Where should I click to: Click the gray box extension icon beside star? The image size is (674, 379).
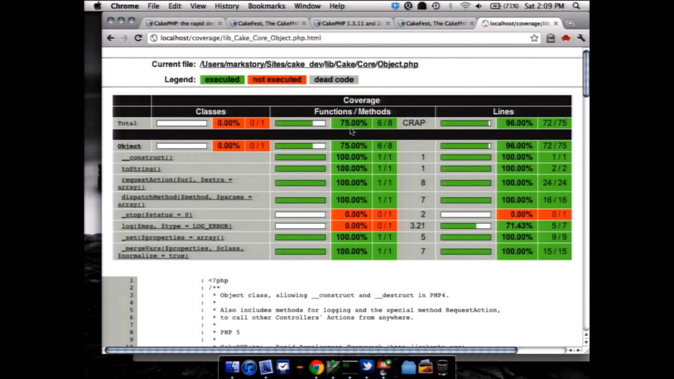point(550,38)
